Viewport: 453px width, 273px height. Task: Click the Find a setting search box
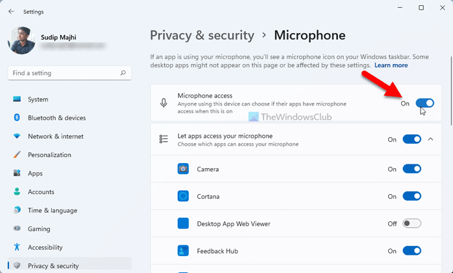click(x=65, y=74)
